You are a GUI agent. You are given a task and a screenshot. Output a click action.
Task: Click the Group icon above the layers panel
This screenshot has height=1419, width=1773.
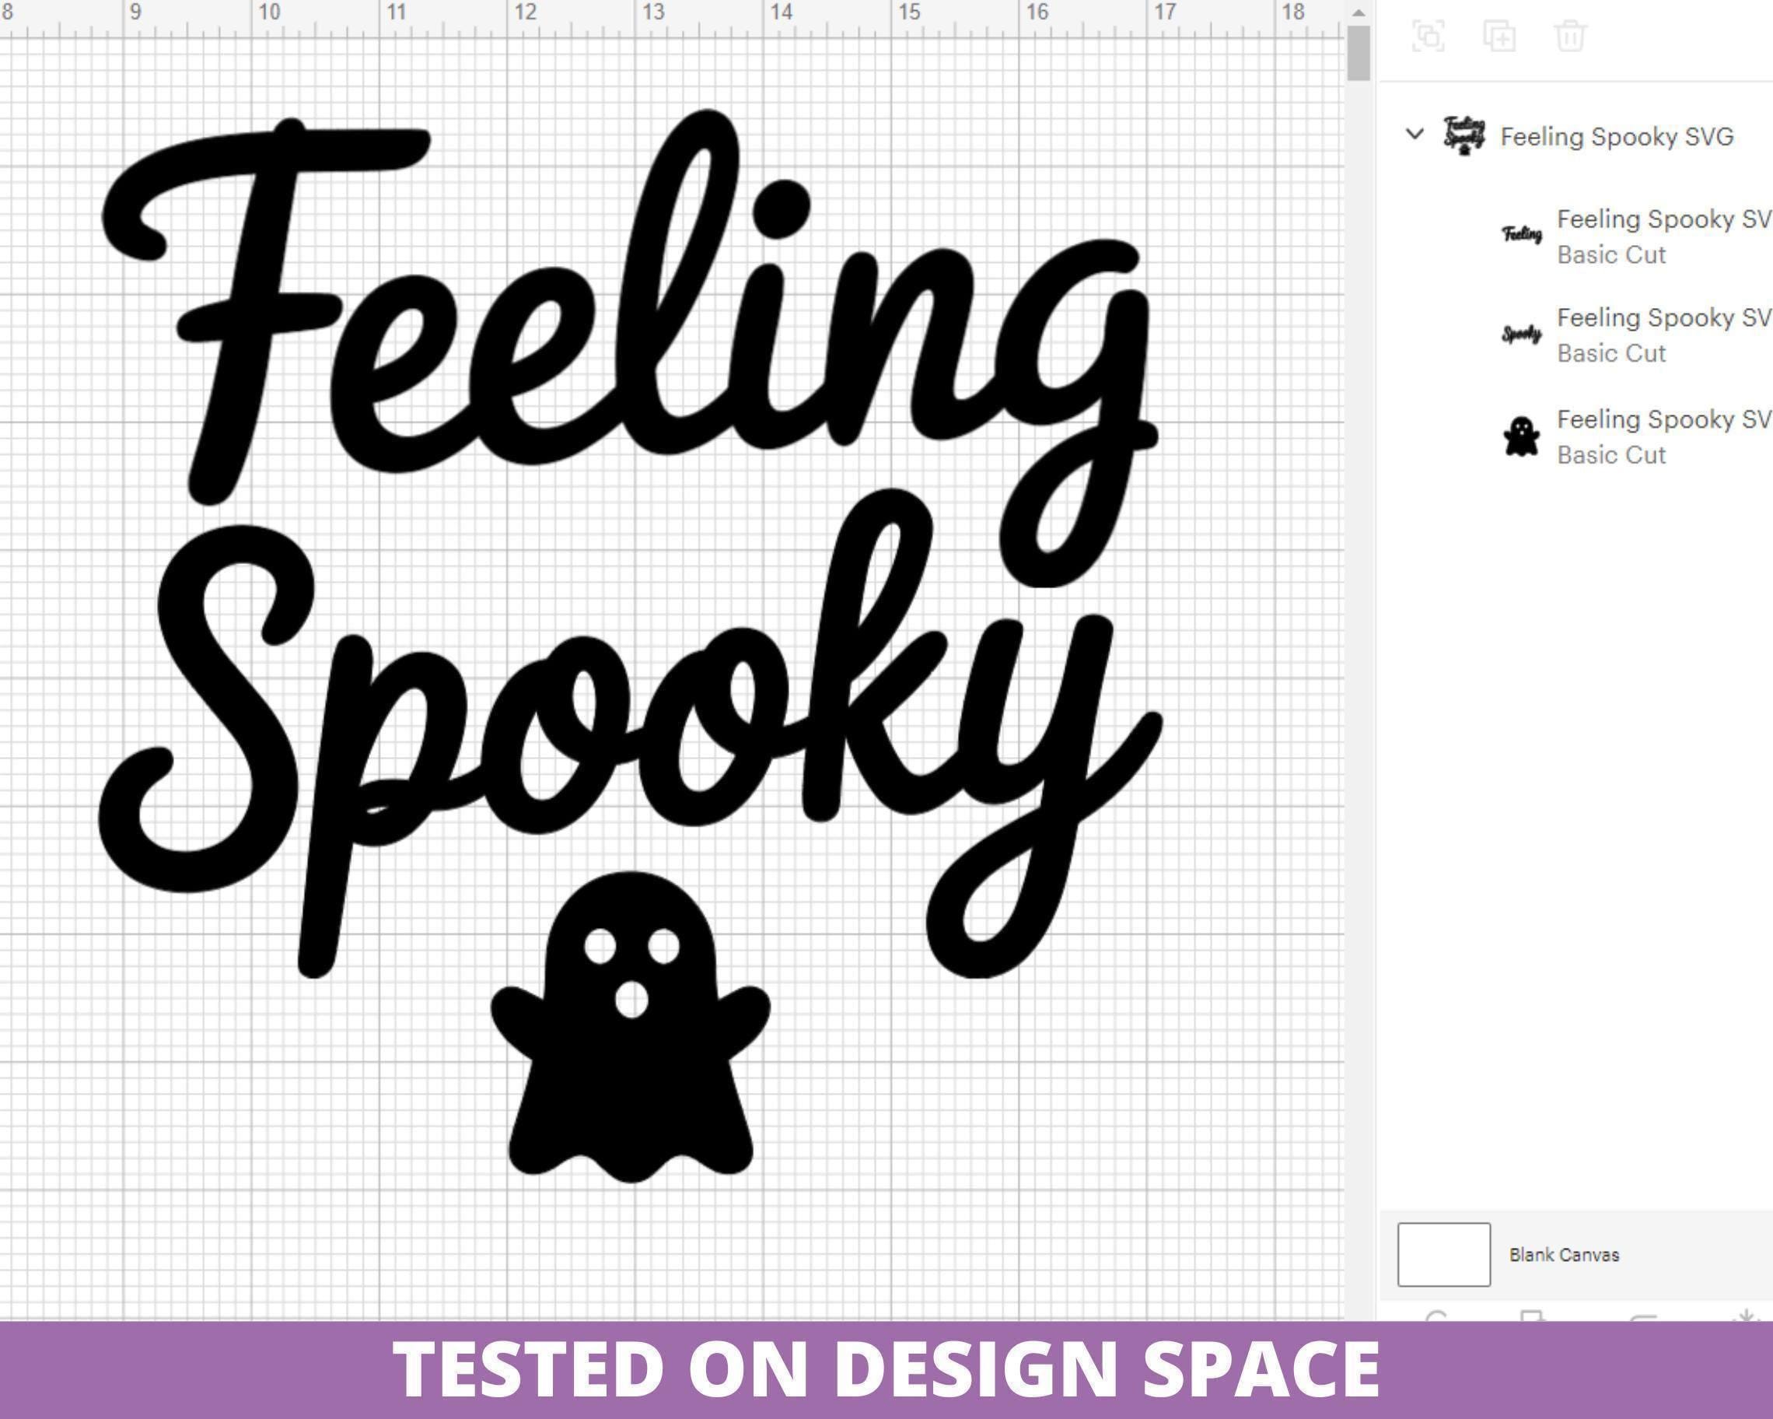tap(1429, 37)
